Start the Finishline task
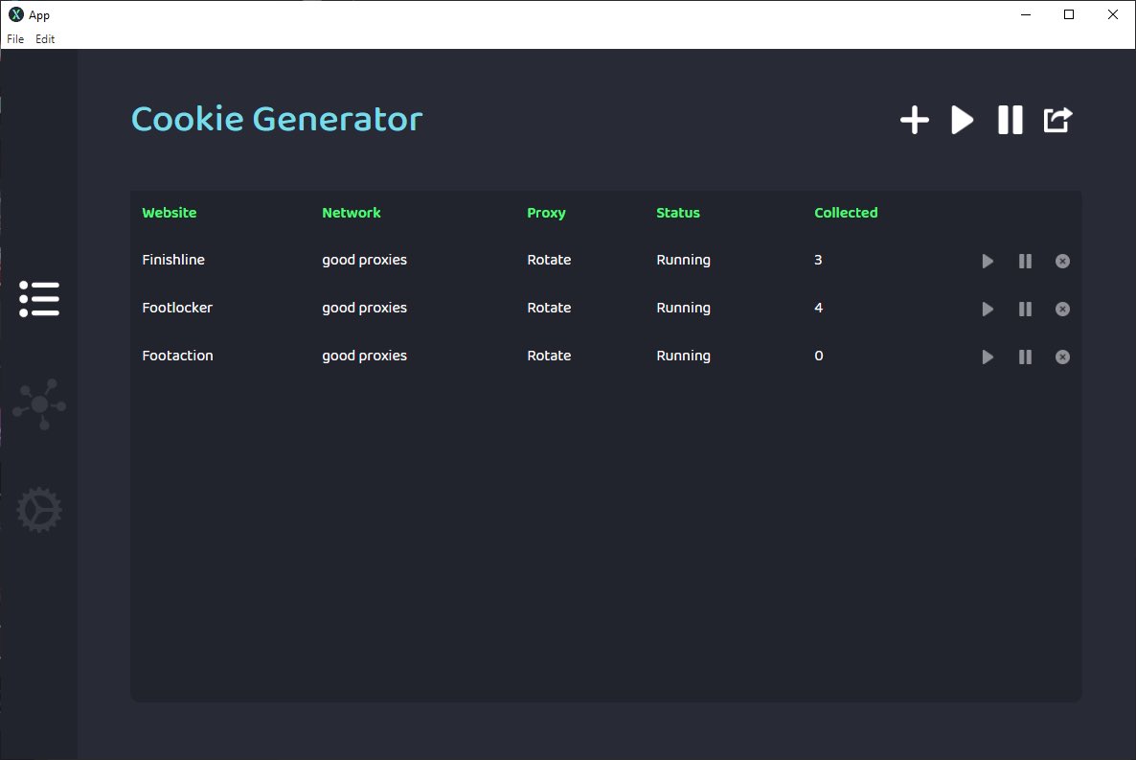 click(988, 261)
